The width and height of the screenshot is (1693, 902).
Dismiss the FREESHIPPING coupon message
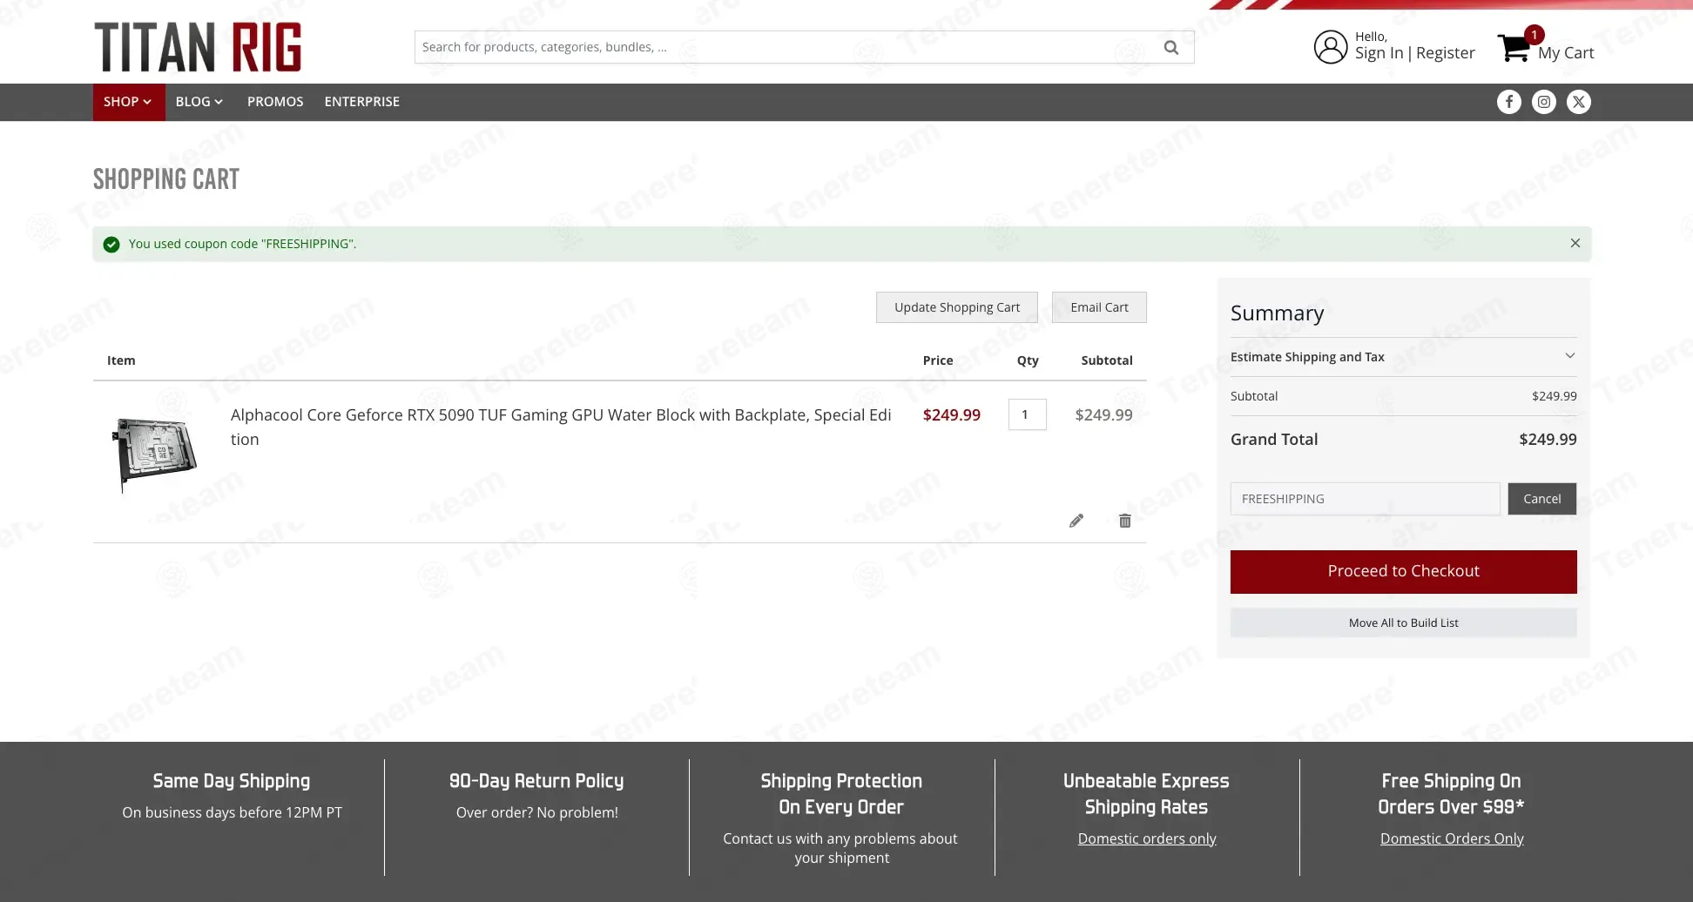point(1575,243)
